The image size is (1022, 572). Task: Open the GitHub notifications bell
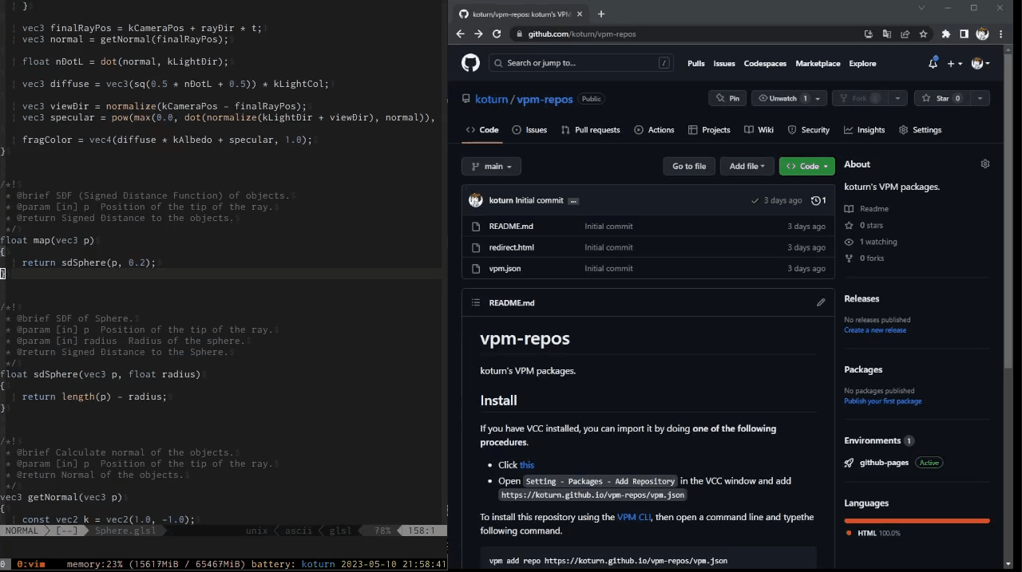pyautogui.click(x=933, y=63)
